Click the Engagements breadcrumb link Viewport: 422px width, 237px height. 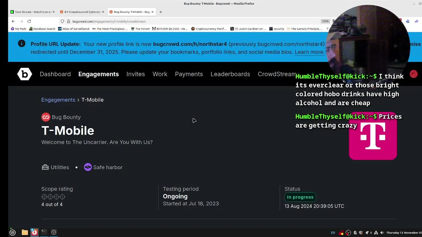(x=58, y=100)
